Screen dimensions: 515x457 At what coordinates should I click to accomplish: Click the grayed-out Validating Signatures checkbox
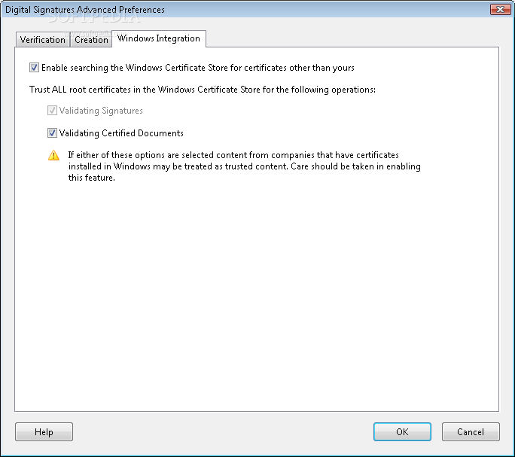[x=52, y=111]
